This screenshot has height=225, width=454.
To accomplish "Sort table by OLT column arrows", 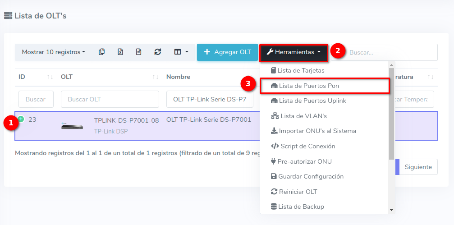I will [x=155, y=77].
